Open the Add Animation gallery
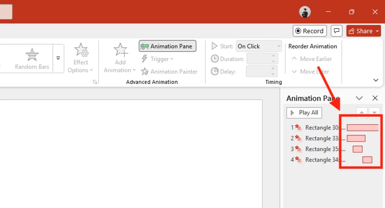 click(120, 57)
